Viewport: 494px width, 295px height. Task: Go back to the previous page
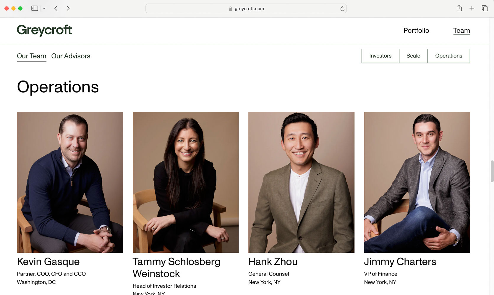coord(56,8)
